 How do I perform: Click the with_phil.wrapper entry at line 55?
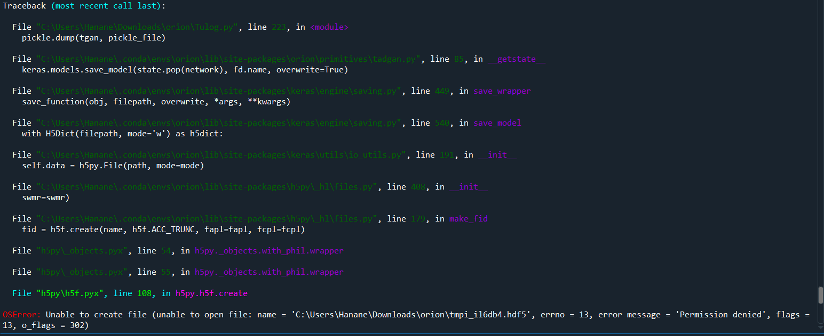coord(269,272)
